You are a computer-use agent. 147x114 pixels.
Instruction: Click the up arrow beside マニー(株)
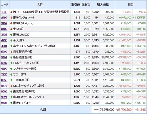point(11,75)
